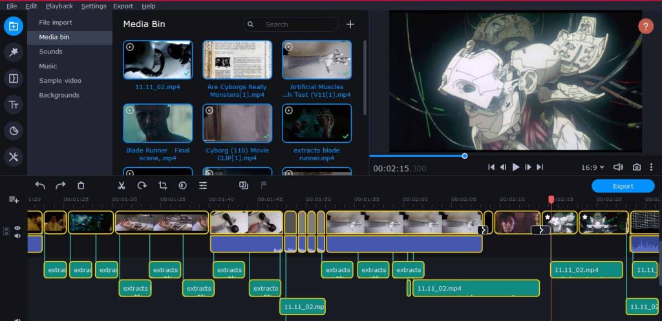Toggle video track visibility eye icon
The image size is (662, 321).
click(17, 228)
